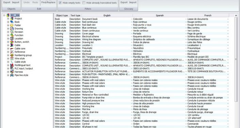Click the Pipe line style tree icon
The height and width of the screenshot is (128, 240).
point(12,75)
